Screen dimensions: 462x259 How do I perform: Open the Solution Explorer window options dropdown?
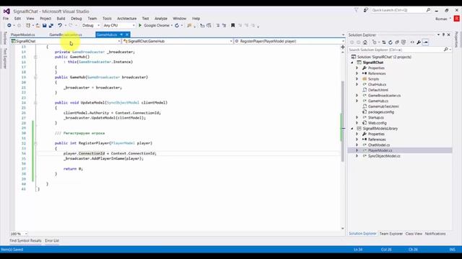438,35
